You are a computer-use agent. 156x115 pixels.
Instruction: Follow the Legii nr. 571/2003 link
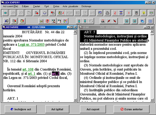(31, 45)
